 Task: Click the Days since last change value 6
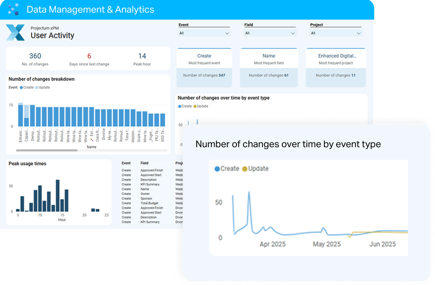[x=89, y=56]
